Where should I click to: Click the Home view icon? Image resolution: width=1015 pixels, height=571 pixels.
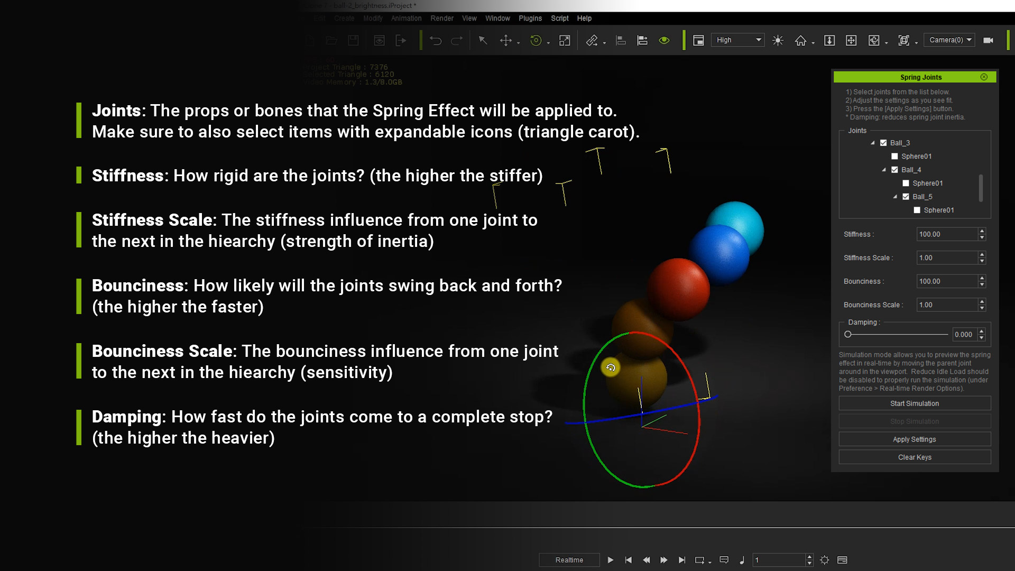801,41
